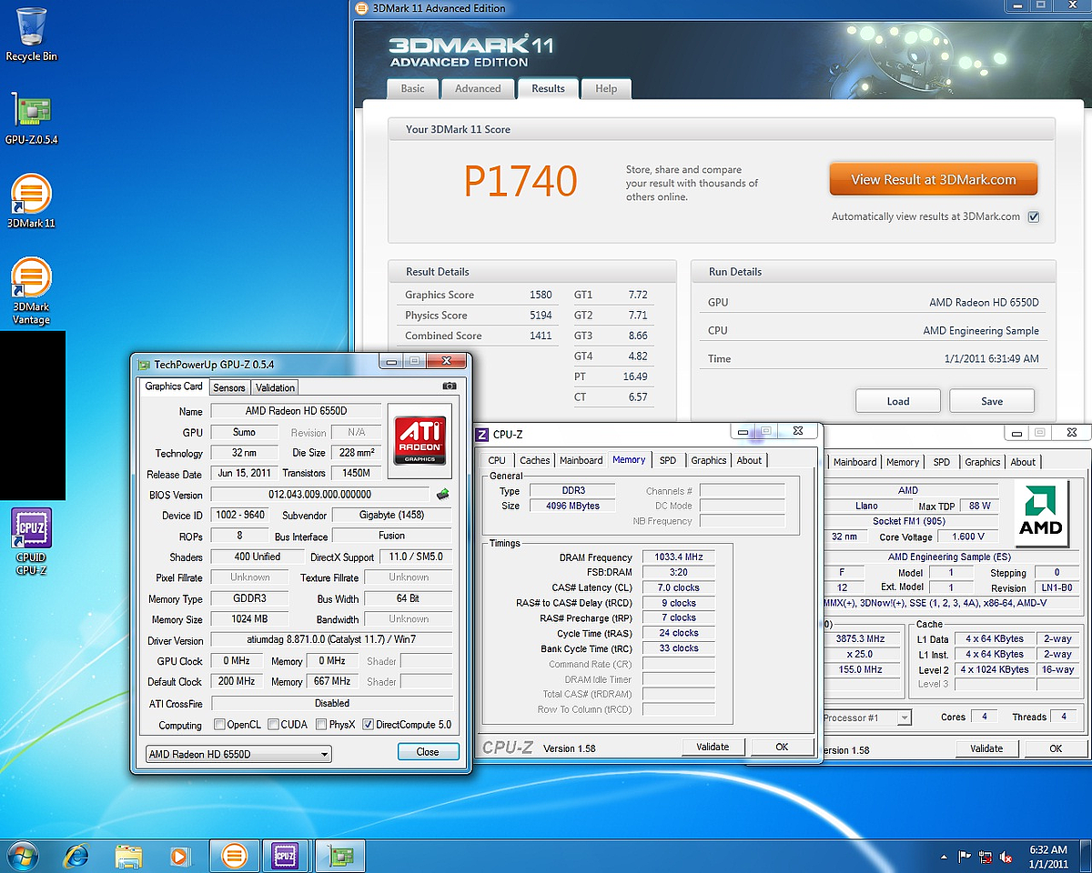Click the GPU-Z BIOS Version field

(x=319, y=495)
